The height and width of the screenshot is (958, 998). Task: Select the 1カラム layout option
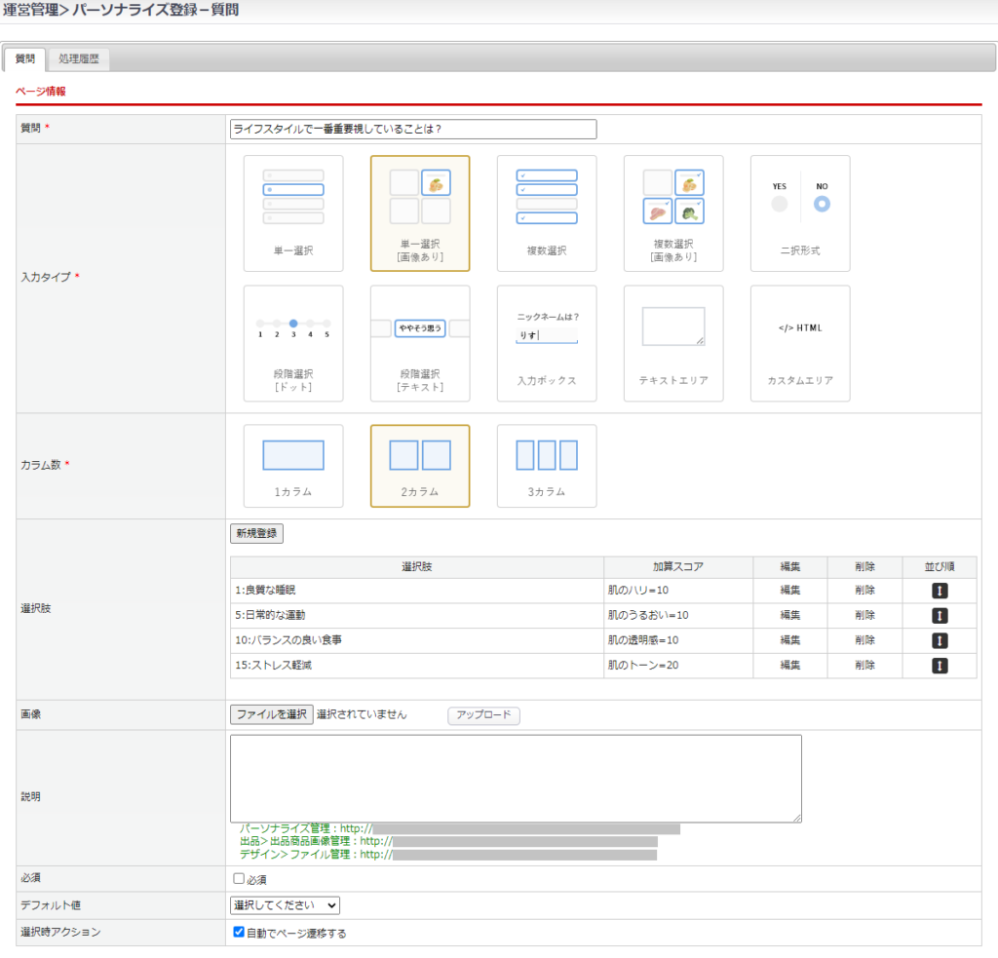[293, 466]
